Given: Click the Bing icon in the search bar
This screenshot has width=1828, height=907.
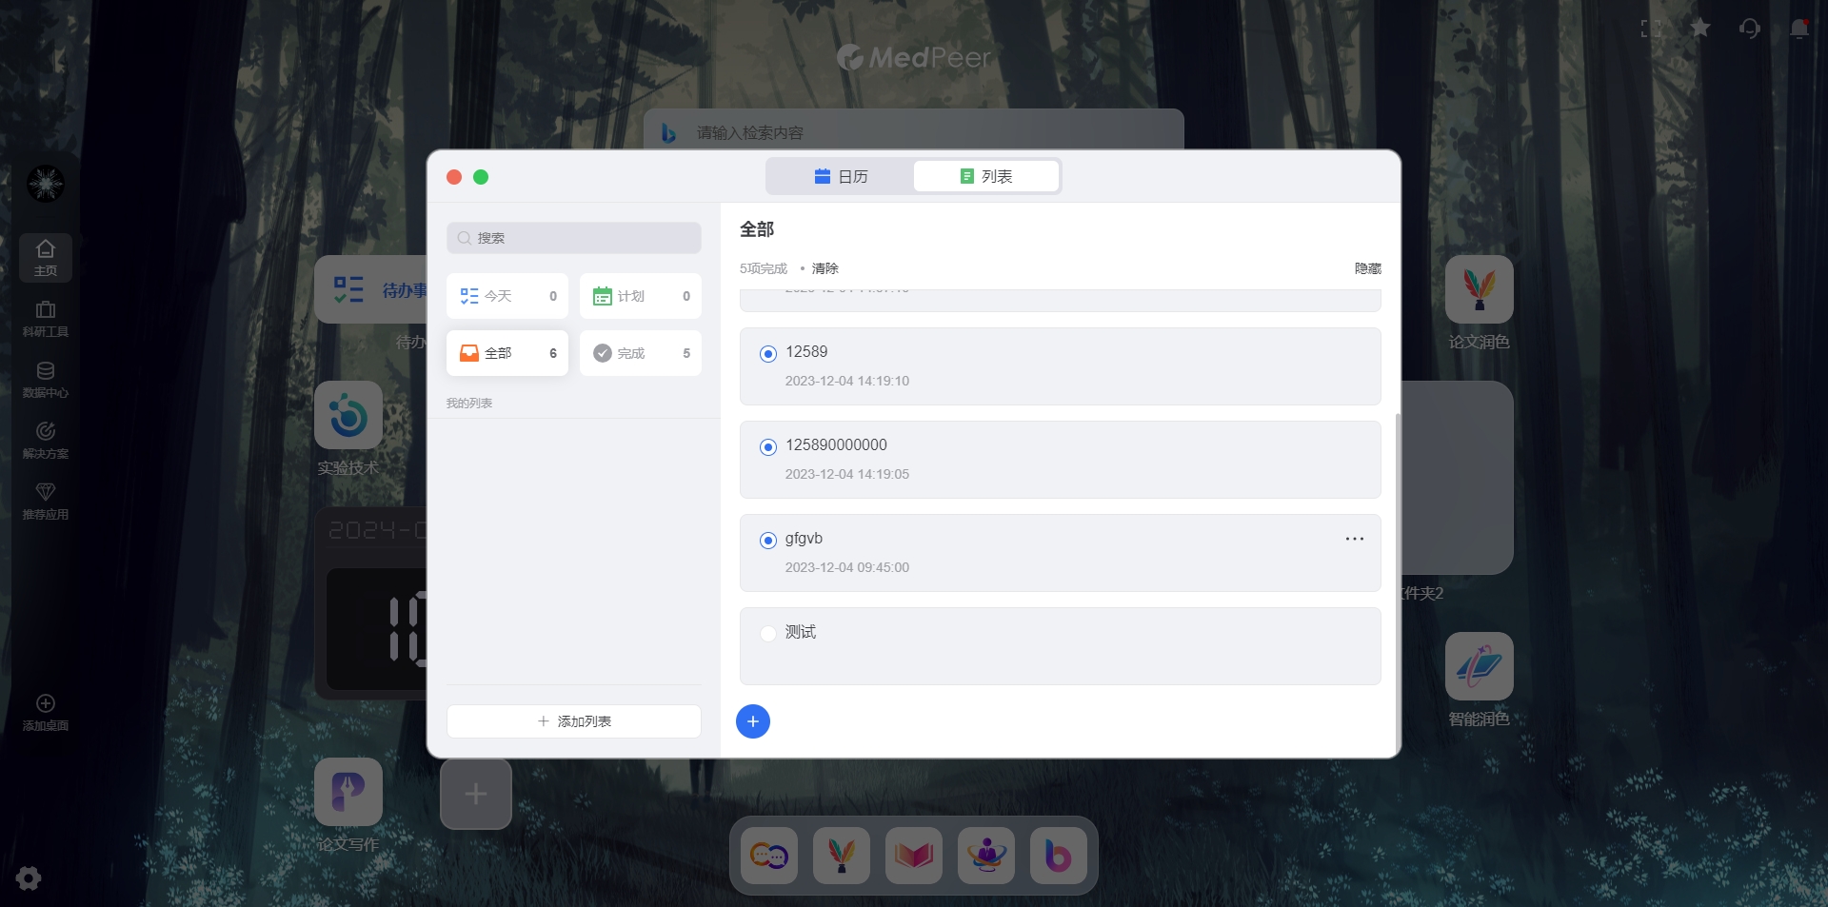Looking at the screenshot, I should 668,133.
